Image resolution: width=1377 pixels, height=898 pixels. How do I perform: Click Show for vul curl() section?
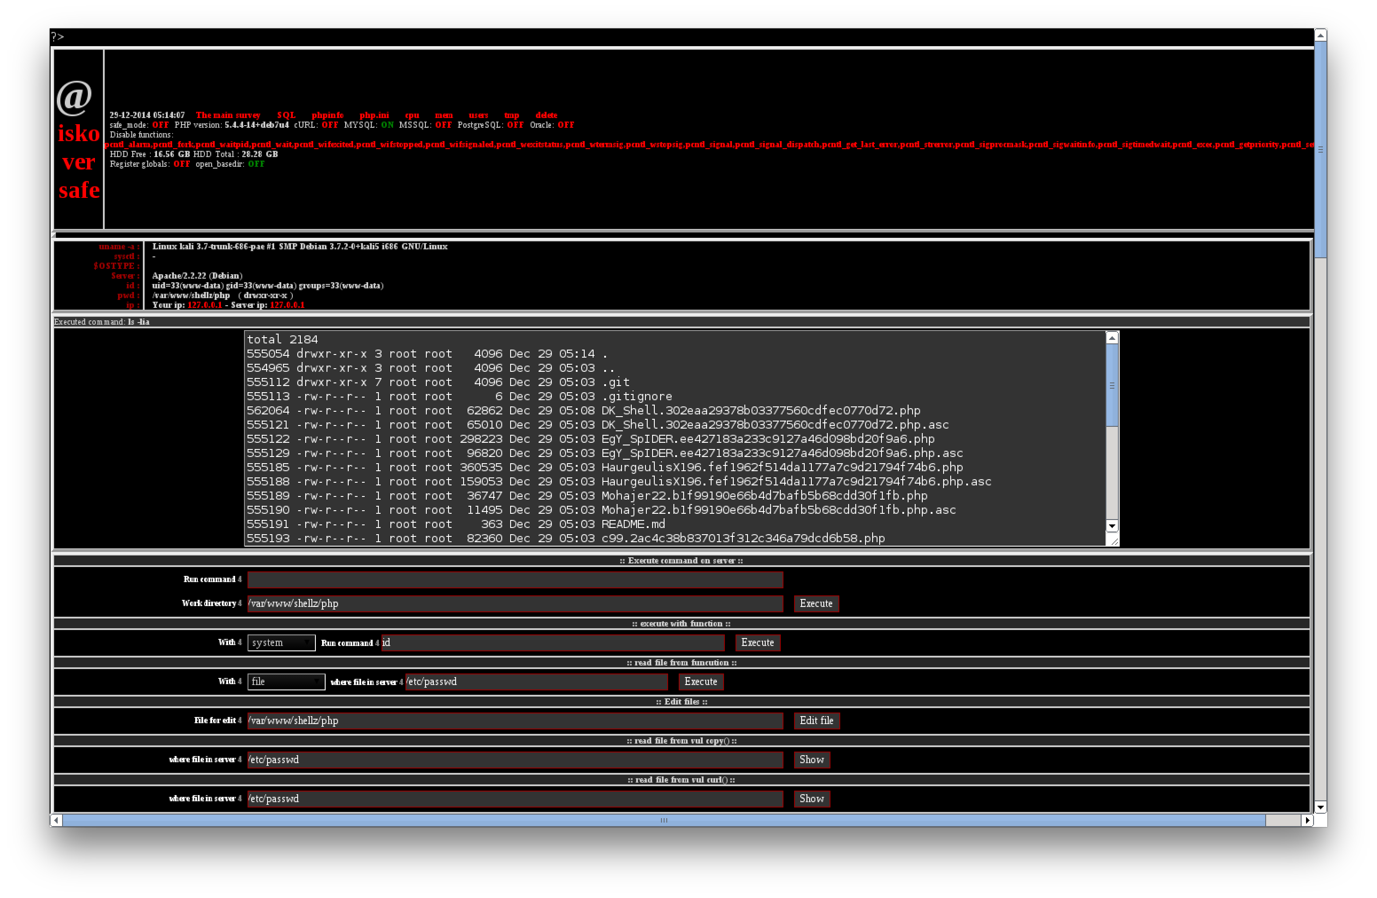(x=812, y=799)
